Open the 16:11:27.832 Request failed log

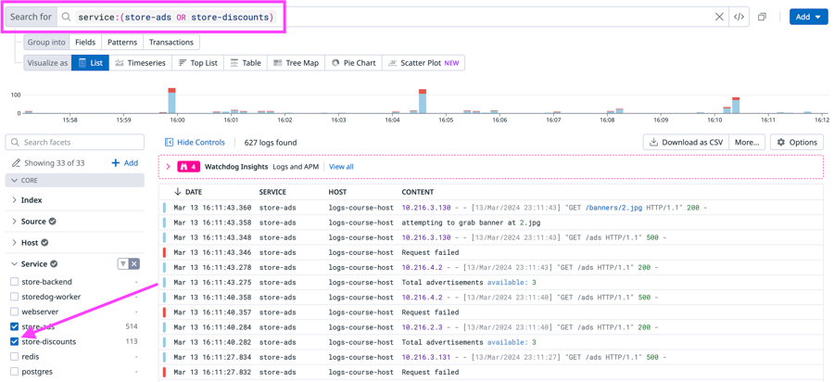(x=490, y=372)
